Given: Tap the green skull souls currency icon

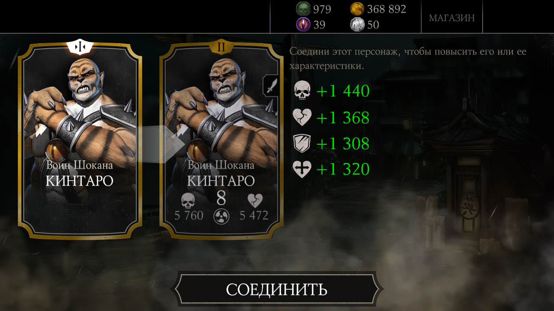Looking at the screenshot, I should tap(303, 9).
